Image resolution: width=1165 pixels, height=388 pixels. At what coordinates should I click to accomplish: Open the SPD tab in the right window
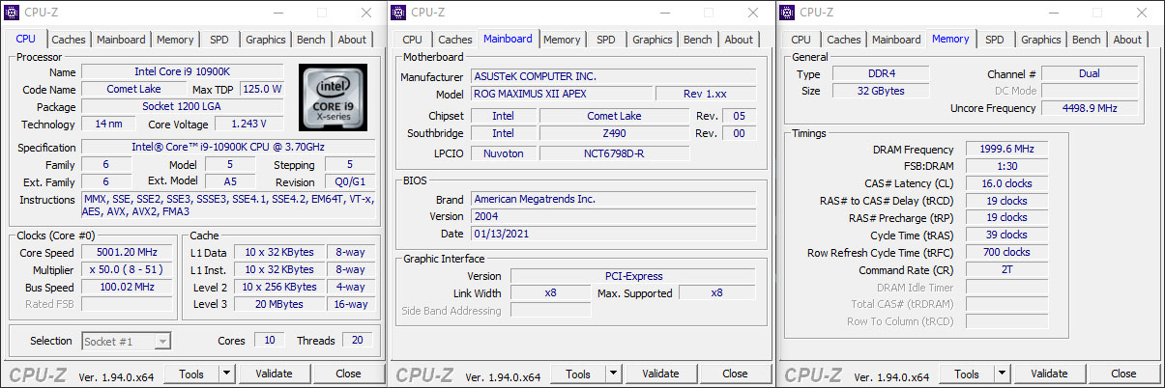[x=995, y=40]
